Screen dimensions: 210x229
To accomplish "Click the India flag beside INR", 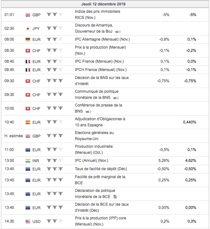I will (x=28, y=161).
